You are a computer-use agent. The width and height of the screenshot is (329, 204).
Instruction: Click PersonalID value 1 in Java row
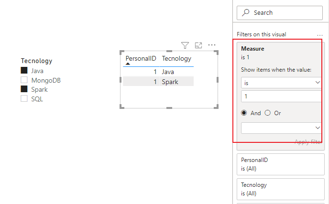coord(155,72)
